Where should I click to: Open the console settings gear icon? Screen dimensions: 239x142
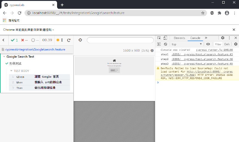tap(235, 44)
